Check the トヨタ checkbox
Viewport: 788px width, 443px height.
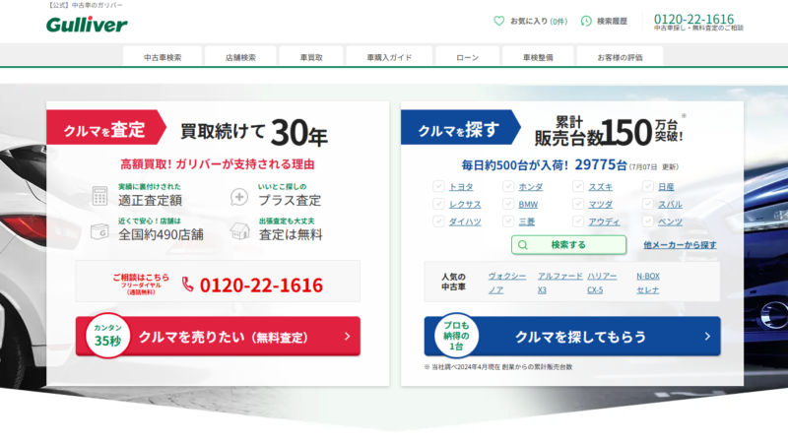438,186
